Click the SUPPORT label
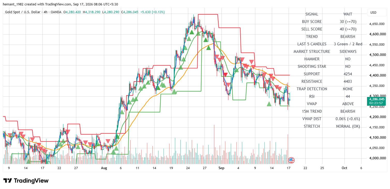 click(312, 74)
